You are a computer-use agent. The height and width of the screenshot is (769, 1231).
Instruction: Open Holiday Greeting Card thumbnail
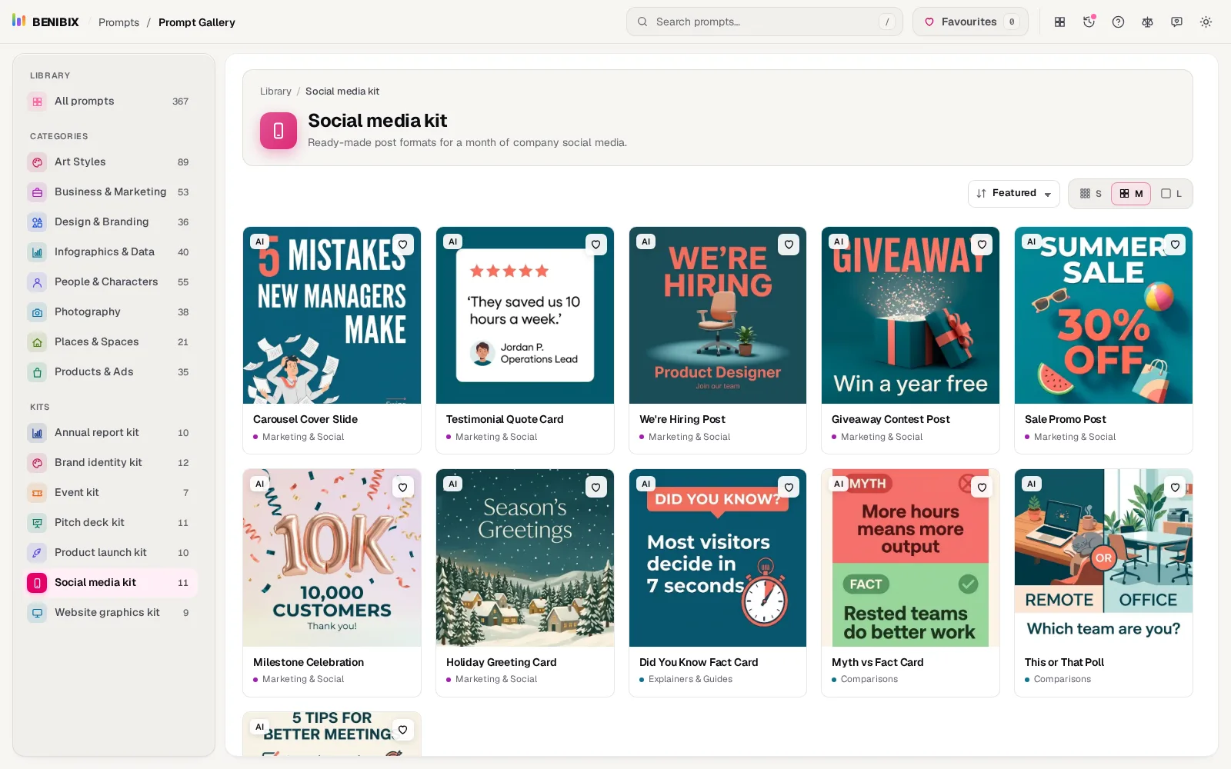[525, 558]
